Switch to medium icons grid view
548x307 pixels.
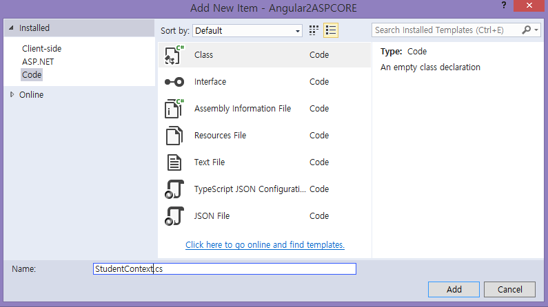coord(314,30)
